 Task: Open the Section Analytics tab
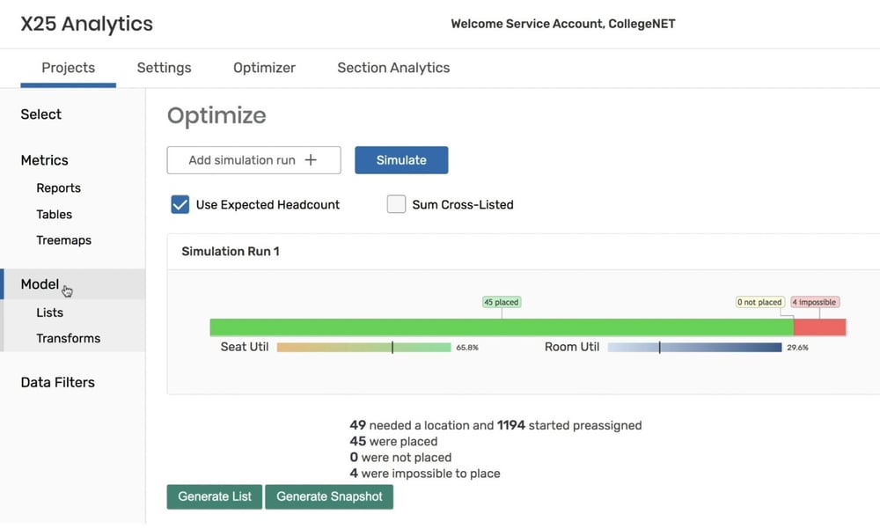click(x=393, y=68)
